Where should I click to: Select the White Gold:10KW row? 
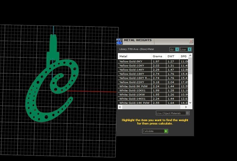(153, 94)
